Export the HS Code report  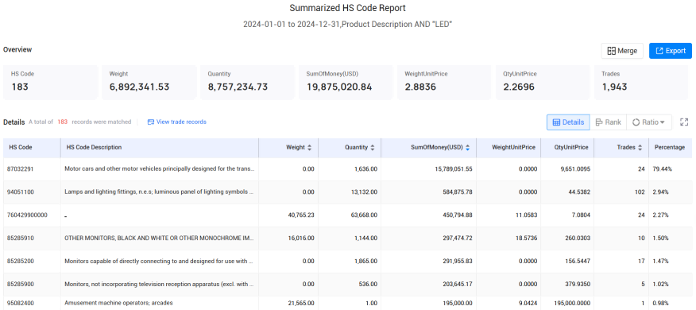(671, 51)
